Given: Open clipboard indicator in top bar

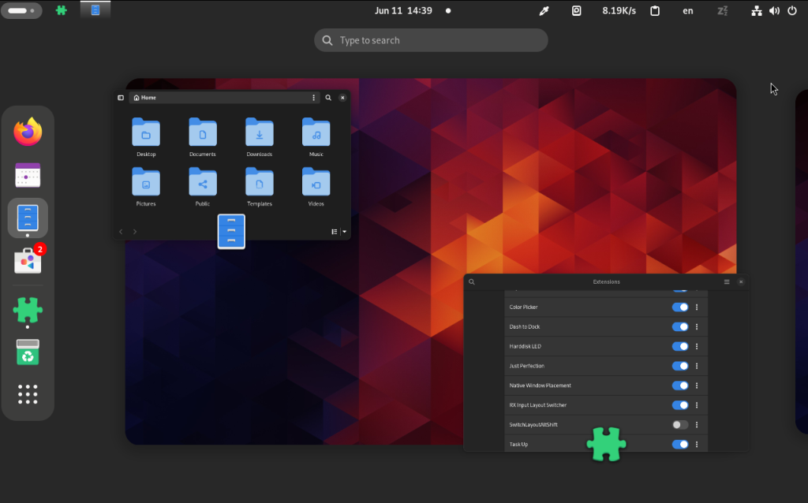Looking at the screenshot, I should pyautogui.click(x=655, y=11).
